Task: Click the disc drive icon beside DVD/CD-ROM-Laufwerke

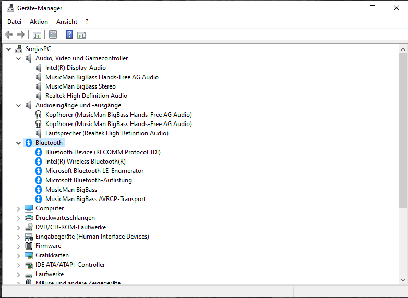Action: click(29, 227)
